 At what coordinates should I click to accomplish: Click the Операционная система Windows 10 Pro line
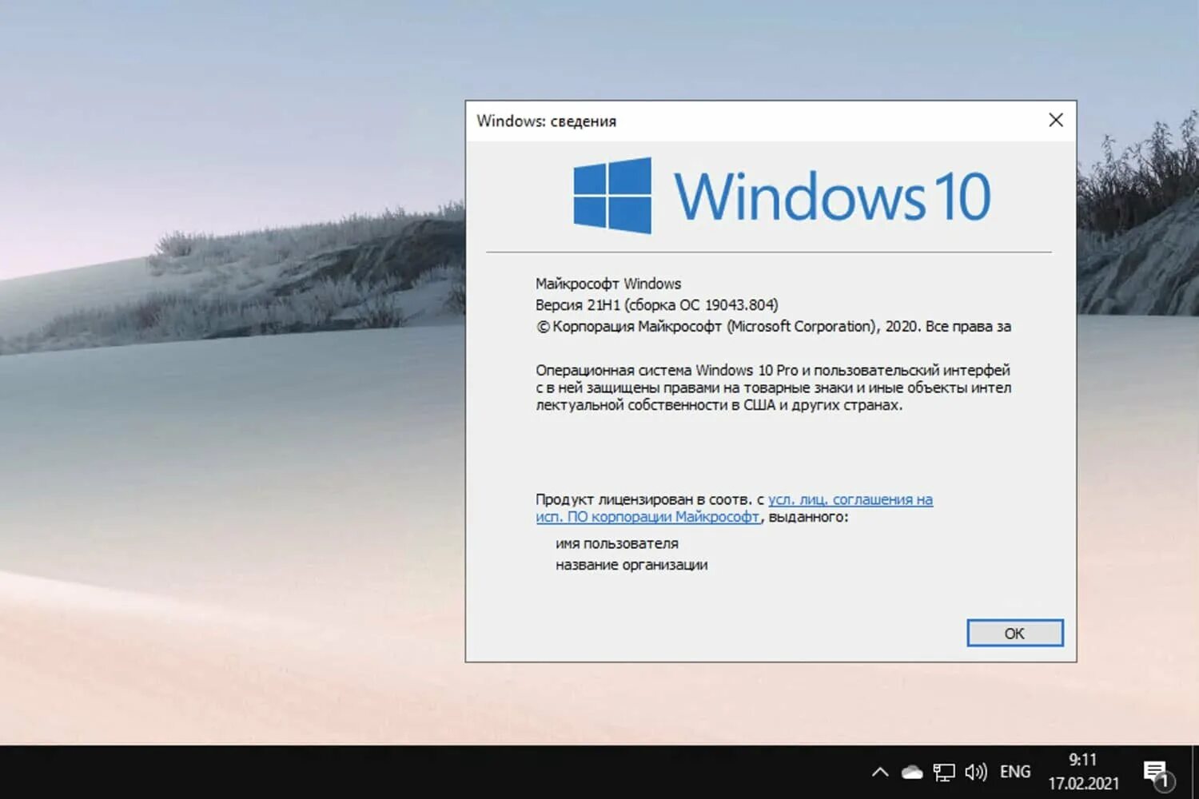(773, 370)
